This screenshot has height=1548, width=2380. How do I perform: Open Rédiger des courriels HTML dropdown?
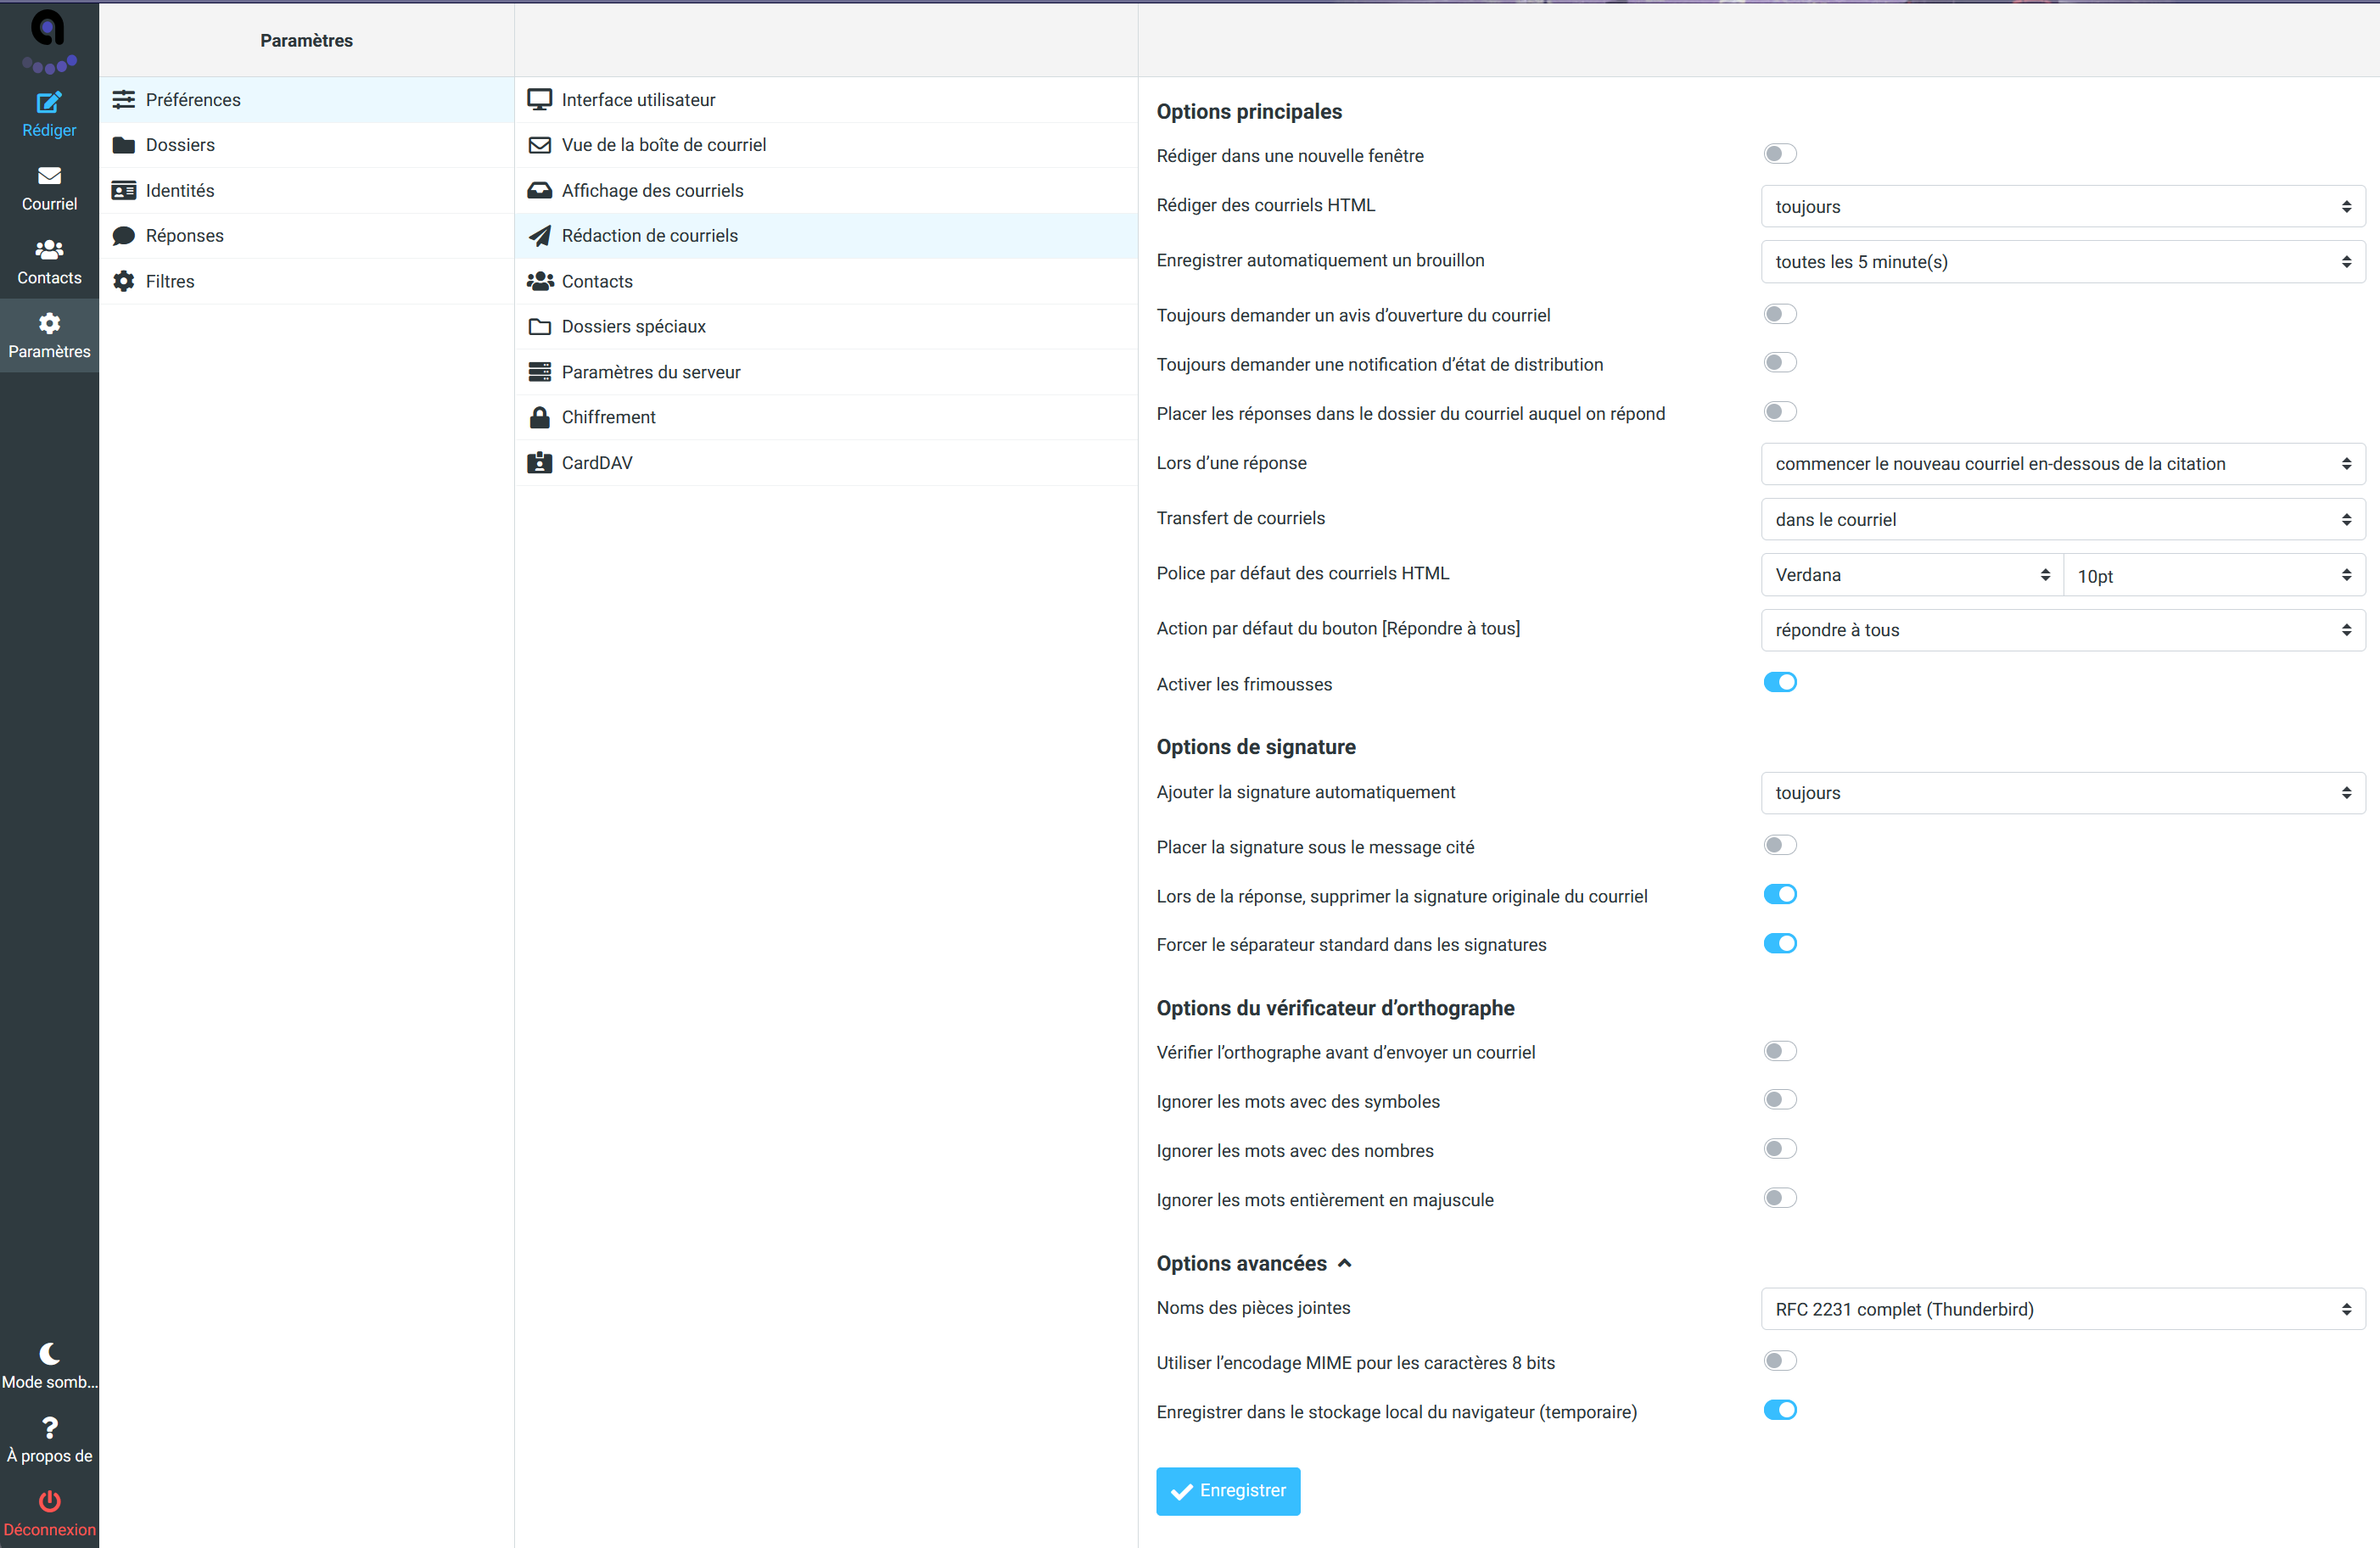tap(2062, 206)
